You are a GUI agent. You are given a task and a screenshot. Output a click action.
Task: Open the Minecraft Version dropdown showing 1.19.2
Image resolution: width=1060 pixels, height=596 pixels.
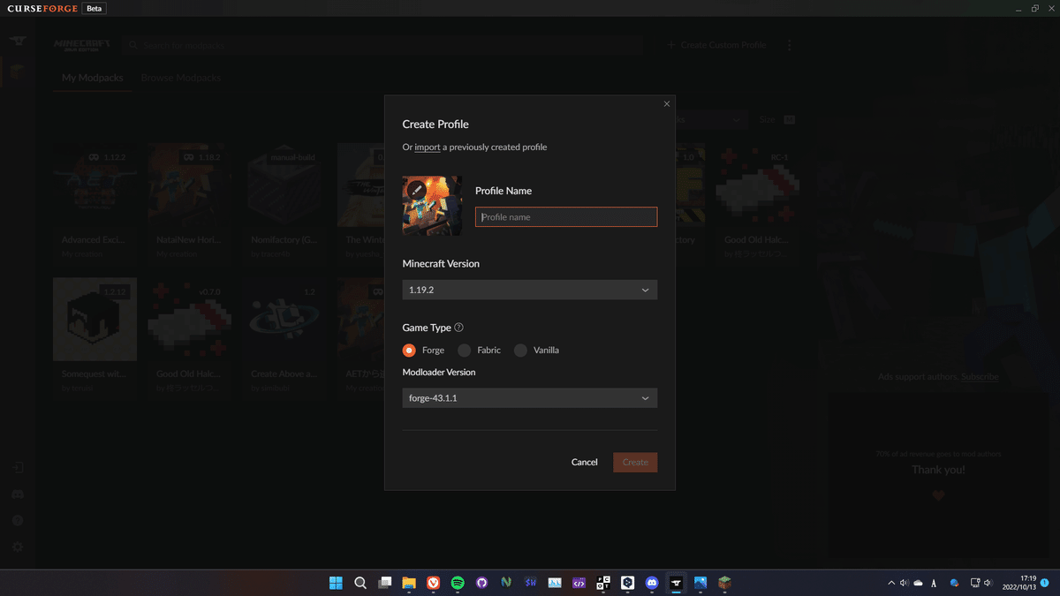tap(530, 289)
